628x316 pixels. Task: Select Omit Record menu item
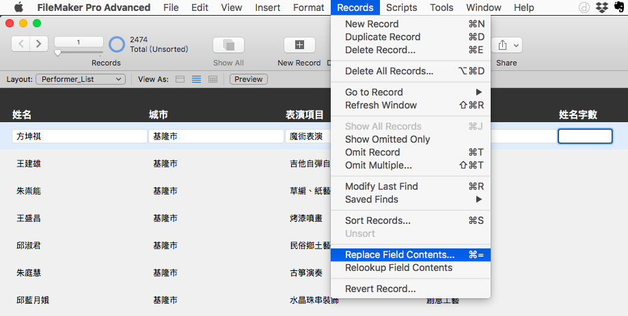pos(411,152)
